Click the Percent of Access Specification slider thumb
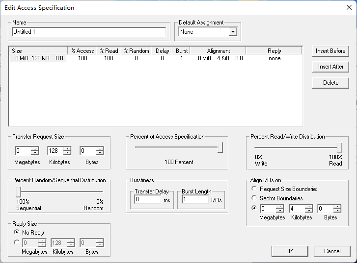Screen dimensions: 357x263 (220, 147)
